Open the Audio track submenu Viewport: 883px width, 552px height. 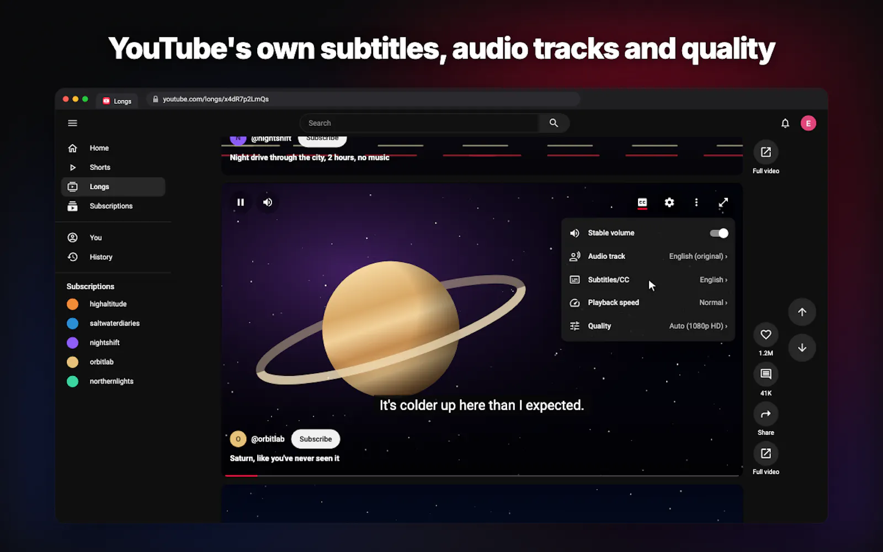[x=648, y=256]
